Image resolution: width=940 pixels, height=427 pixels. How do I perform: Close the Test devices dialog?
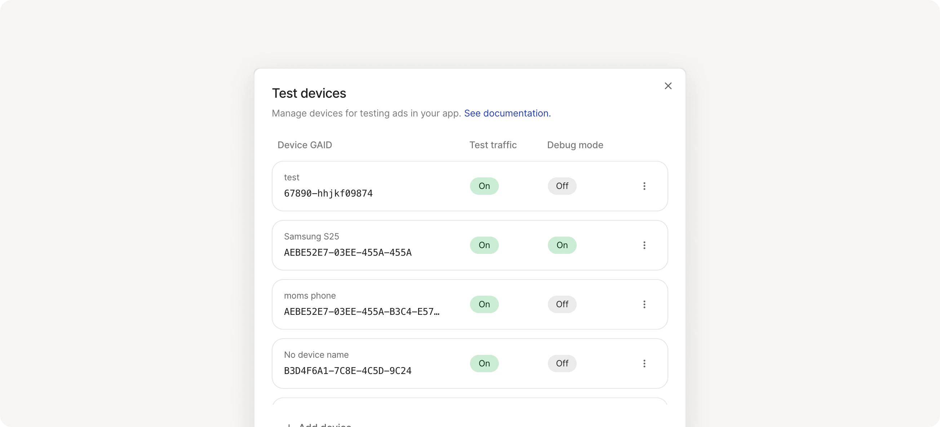coord(668,85)
